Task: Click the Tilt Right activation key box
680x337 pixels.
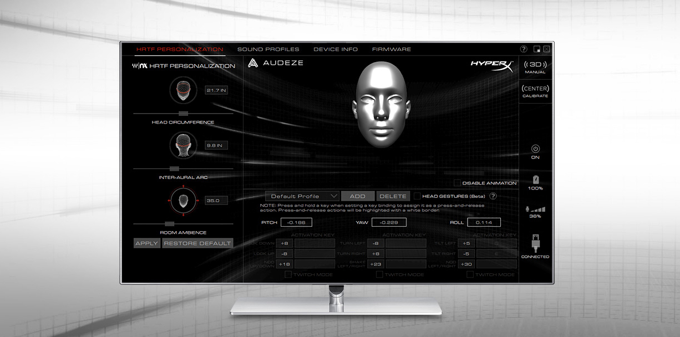Action: [x=496, y=254]
